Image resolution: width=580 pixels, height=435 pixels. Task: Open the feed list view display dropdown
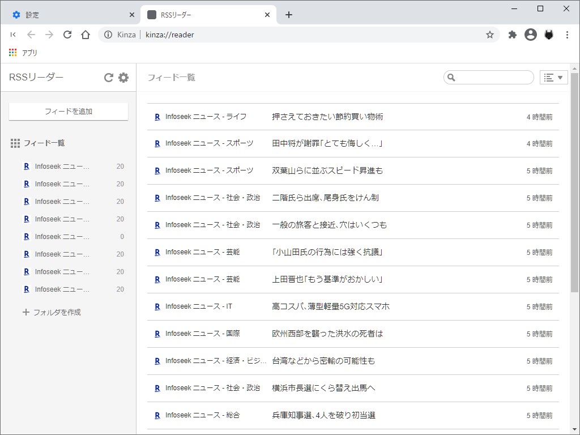pos(553,77)
